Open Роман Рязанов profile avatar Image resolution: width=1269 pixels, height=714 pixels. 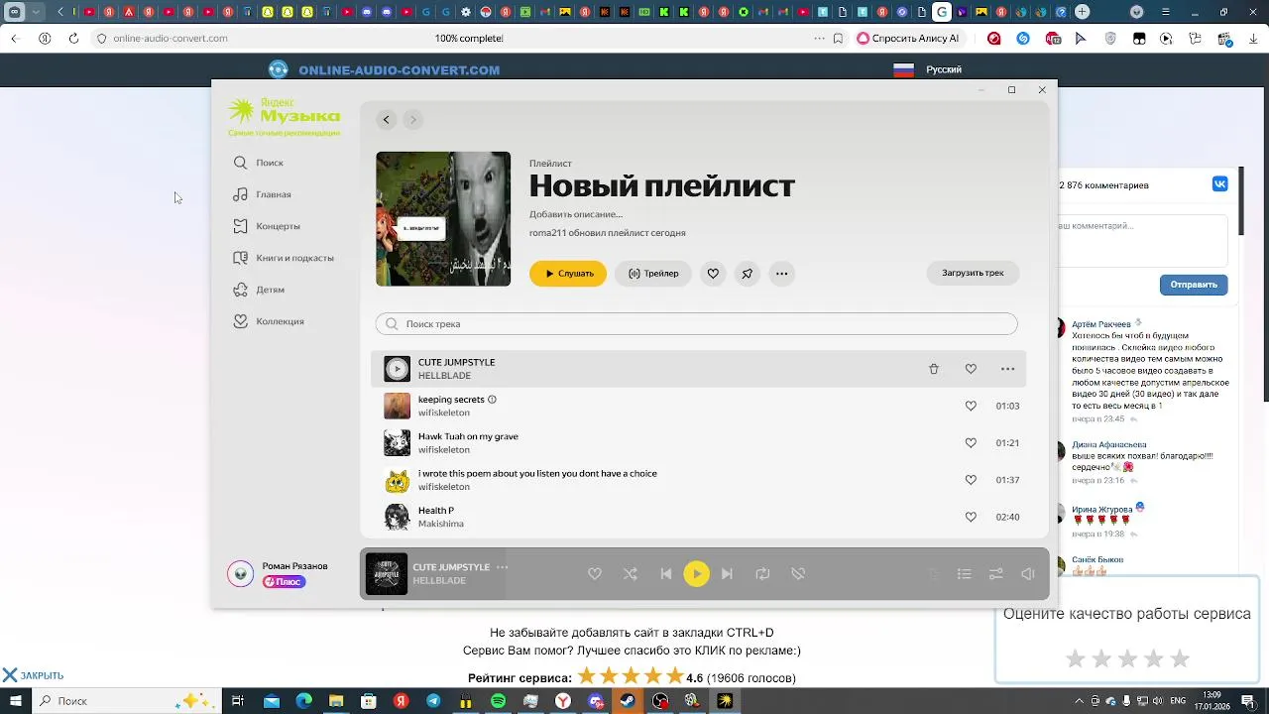pyautogui.click(x=241, y=574)
